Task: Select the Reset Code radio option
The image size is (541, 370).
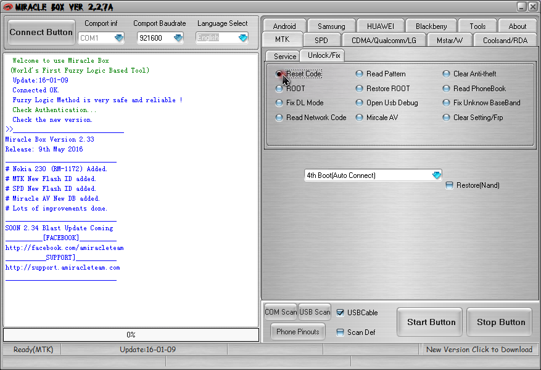Action: pos(299,74)
